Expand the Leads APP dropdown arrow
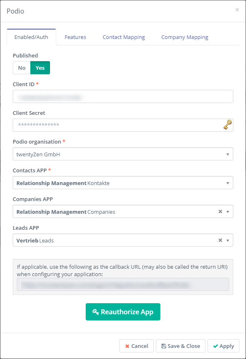This screenshot has height=359, width=246. [228, 240]
